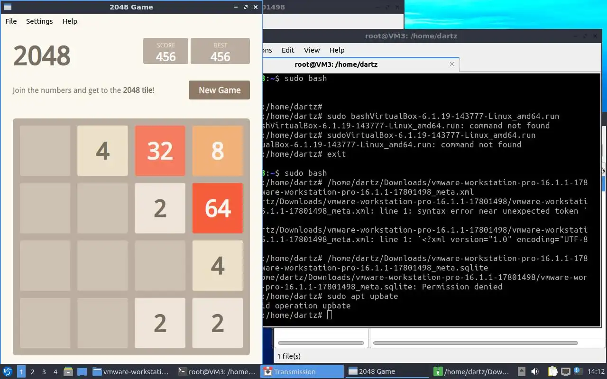Click the 2 tile in the second row
607x379 pixels.
[160, 208]
